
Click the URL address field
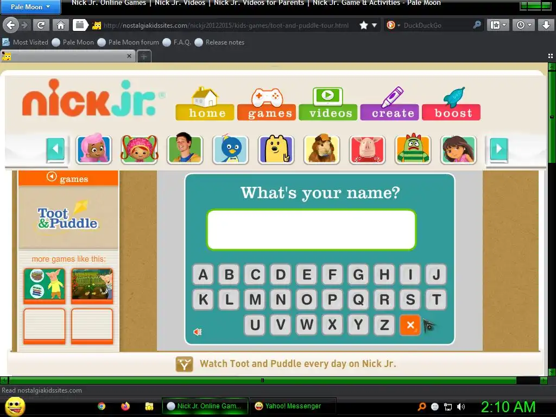click(x=225, y=25)
